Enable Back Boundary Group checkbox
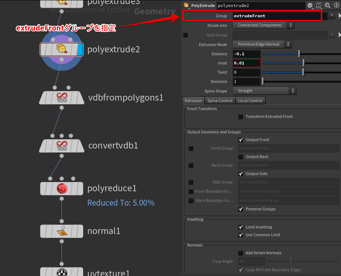The height and width of the screenshot is (276, 341). (x=191, y=201)
